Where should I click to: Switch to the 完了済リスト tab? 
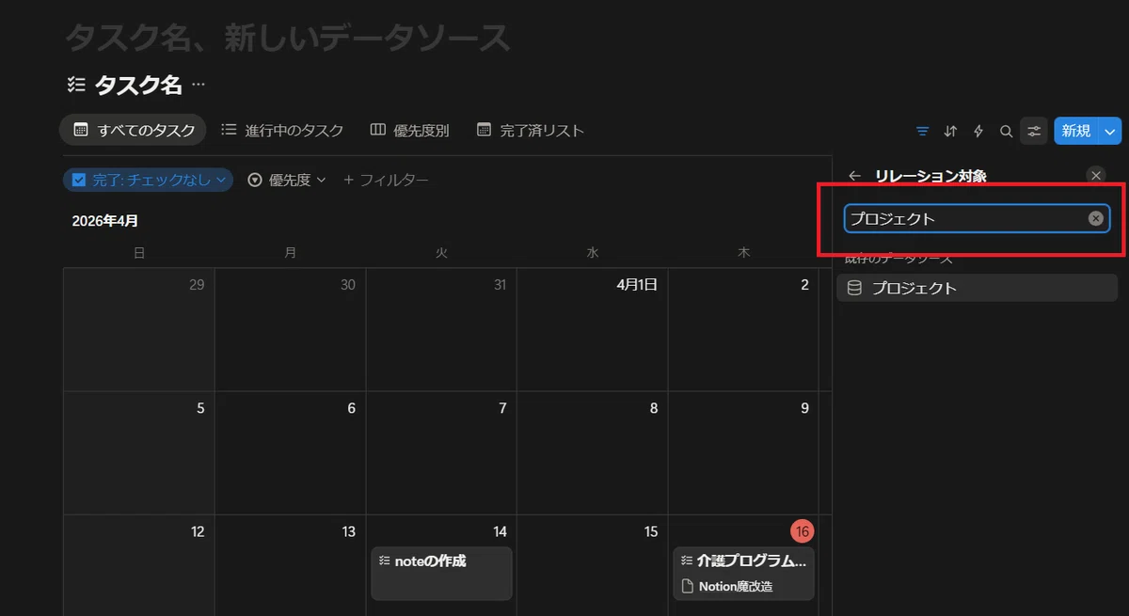pyautogui.click(x=530, y=130)
